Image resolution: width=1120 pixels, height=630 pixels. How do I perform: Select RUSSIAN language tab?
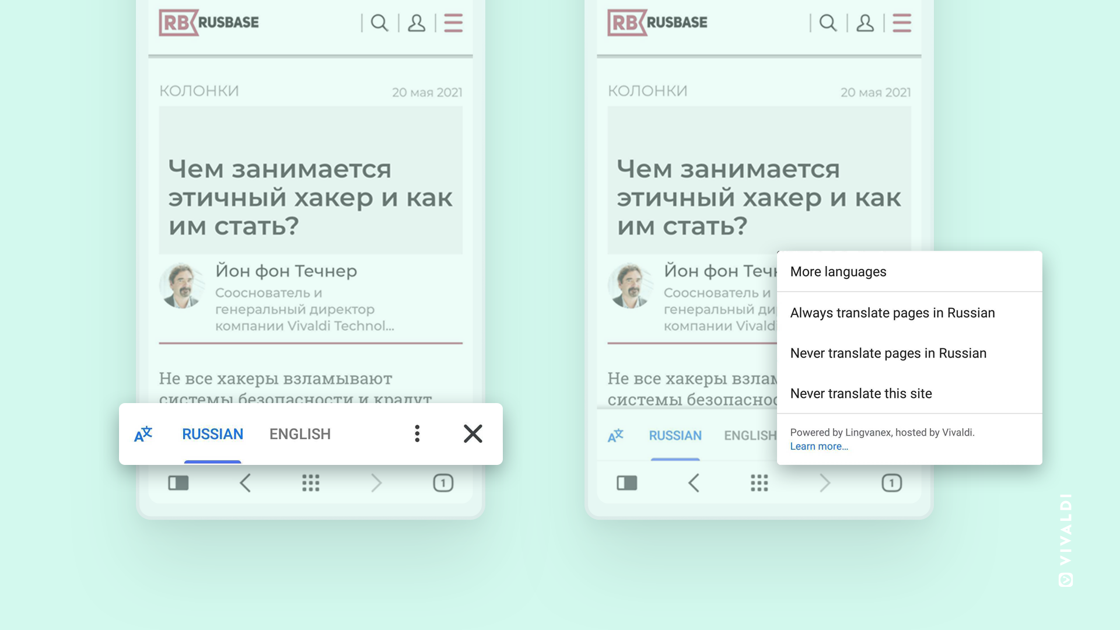pyautogui.click(x=213, y=433)
